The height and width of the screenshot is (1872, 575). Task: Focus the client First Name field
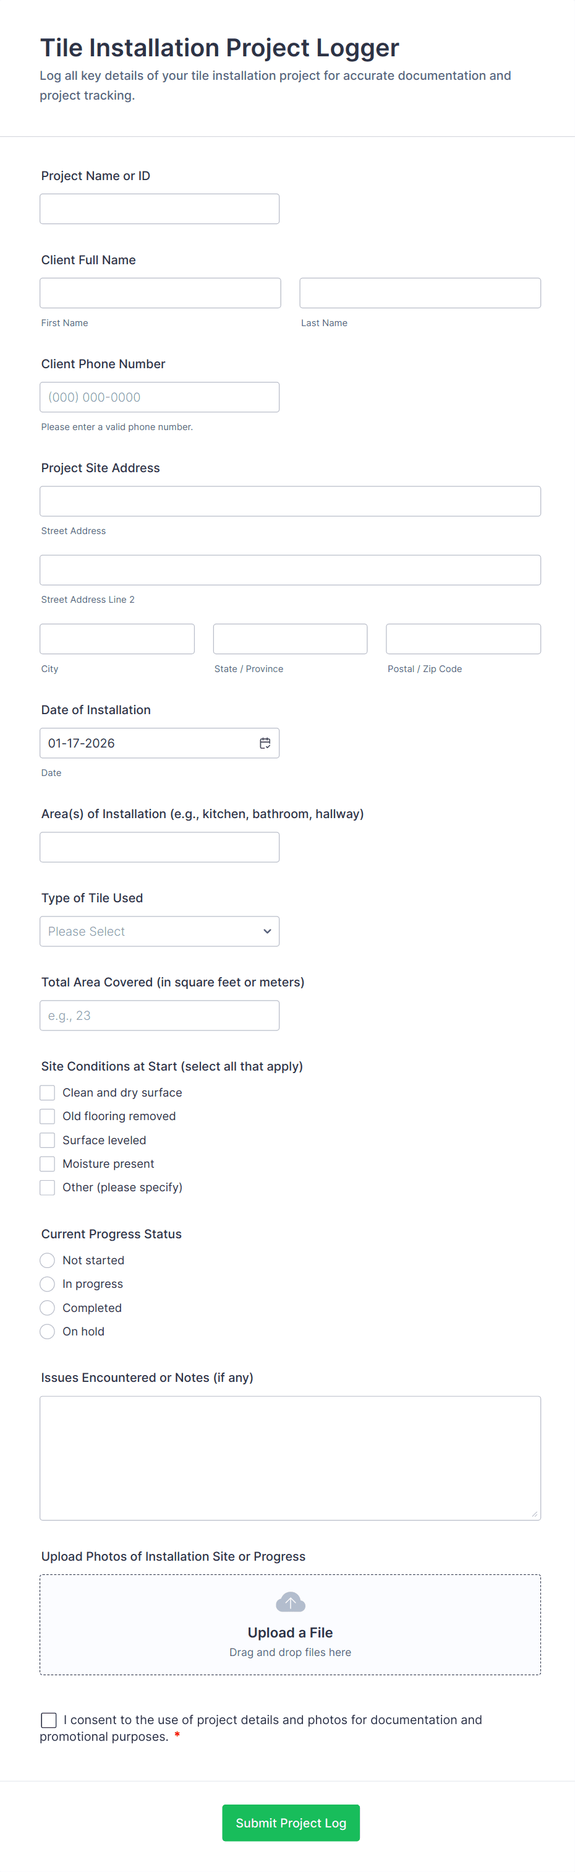click(160, 293)
